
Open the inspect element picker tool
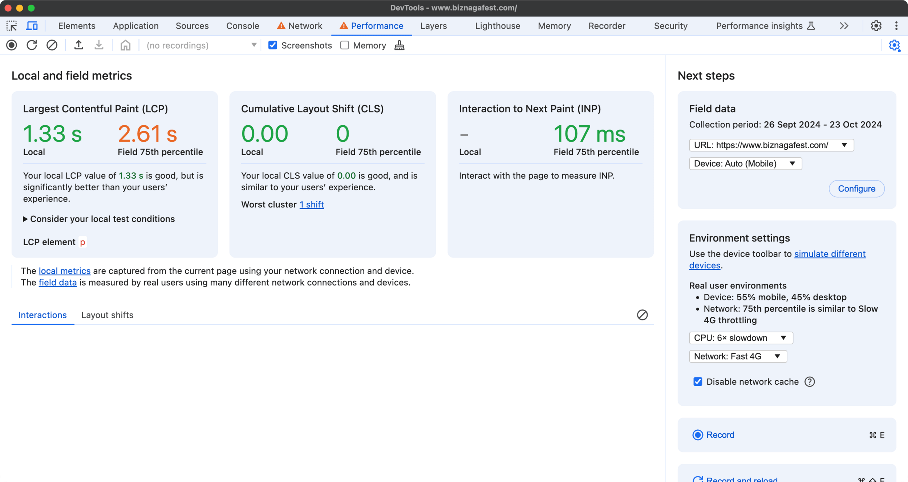click(12, 26)
